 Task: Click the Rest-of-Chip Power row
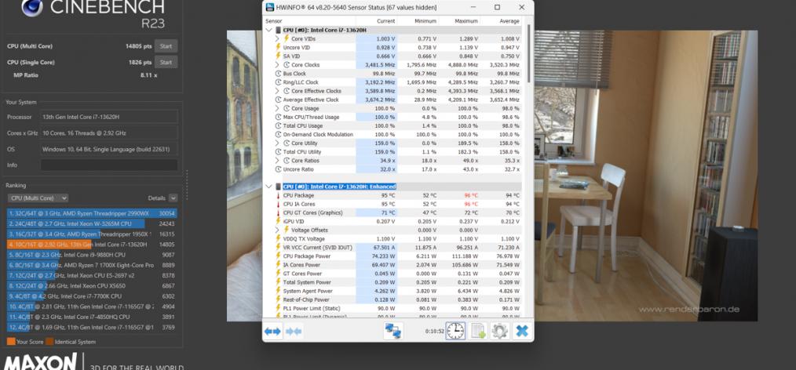[x=393, y=299]
